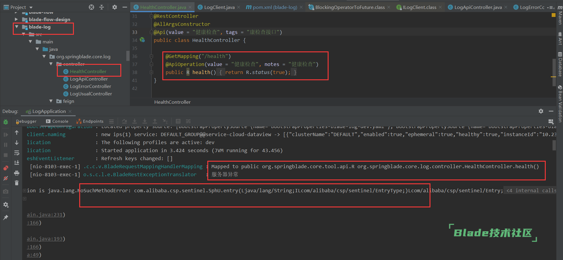Click Collapse All in Project panel
Screen dimensions: 563x260
pyautogui.click(x=102, y=7)
